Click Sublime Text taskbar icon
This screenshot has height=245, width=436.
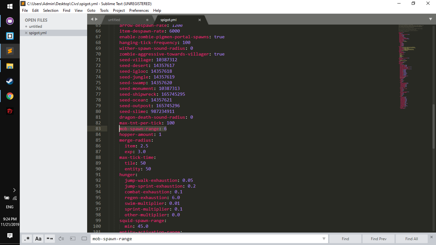(10, 51)
